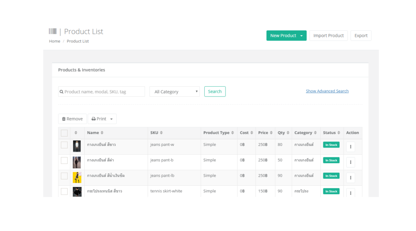Click the Search button
The width and height of the screenshot is (416, 231).
(x=215, y=92)
